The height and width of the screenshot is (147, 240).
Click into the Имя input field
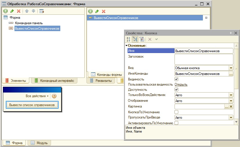pyautogui.click(x=204, y=51)
